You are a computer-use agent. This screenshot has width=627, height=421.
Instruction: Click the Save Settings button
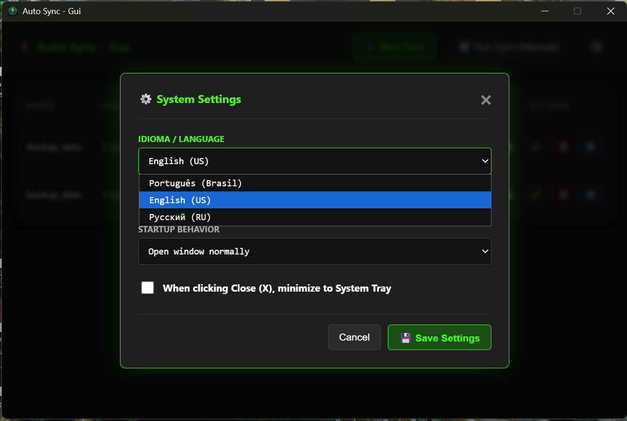439,338
